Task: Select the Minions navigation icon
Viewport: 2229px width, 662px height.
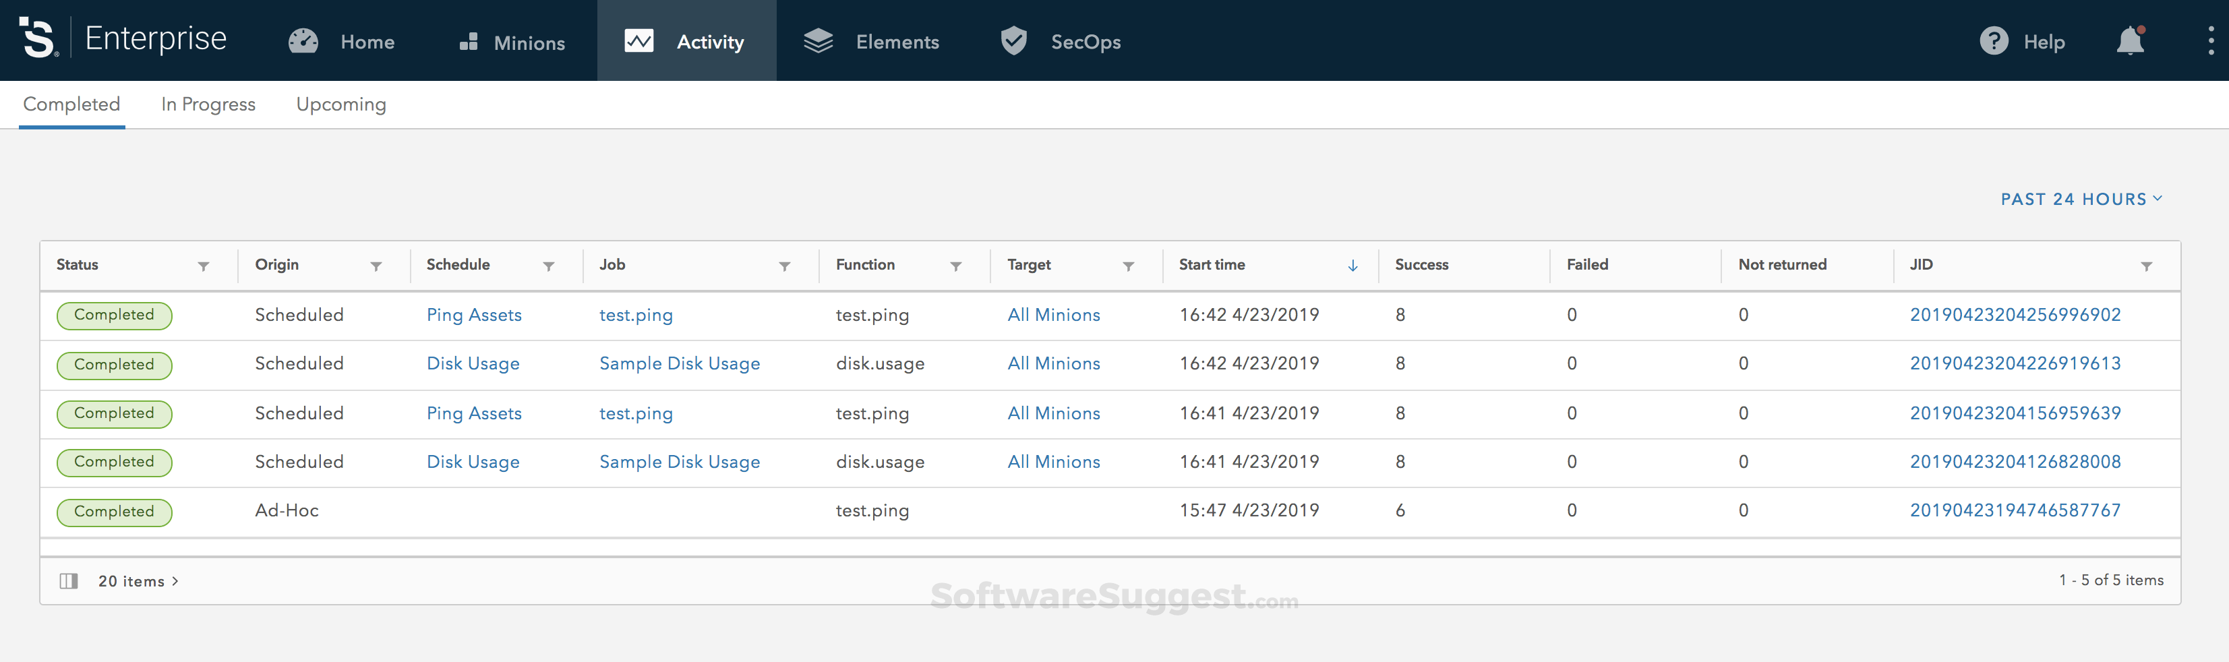Action: tap(467, 40)
